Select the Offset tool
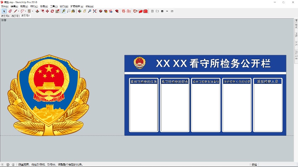The height and width of the screenshot is (167, 298). click(42, 11)
